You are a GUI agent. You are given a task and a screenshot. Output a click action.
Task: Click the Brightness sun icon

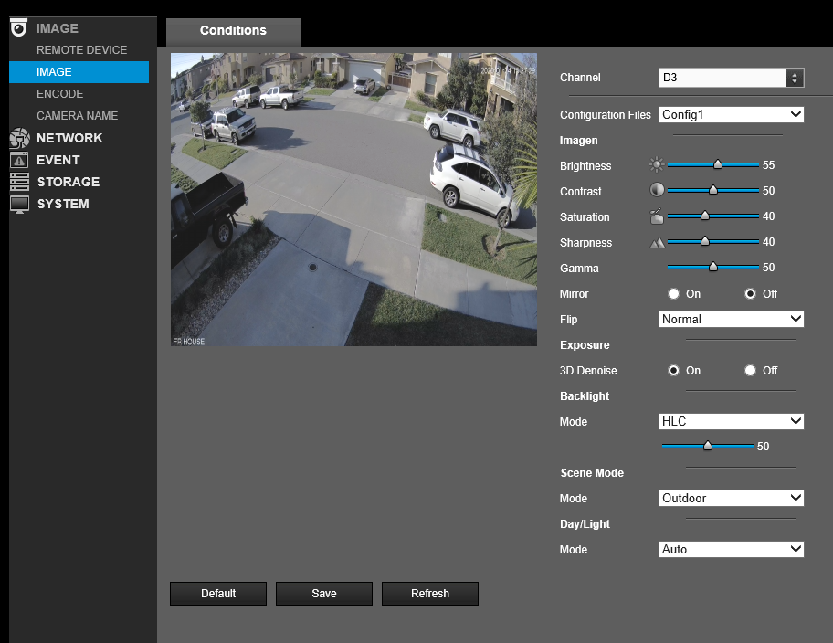657,164
